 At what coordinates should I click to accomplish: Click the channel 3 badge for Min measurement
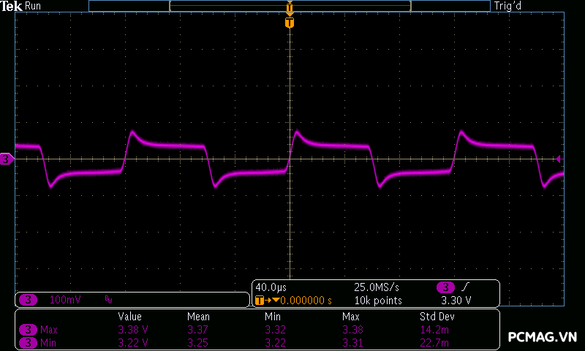(x=29, y=342)
